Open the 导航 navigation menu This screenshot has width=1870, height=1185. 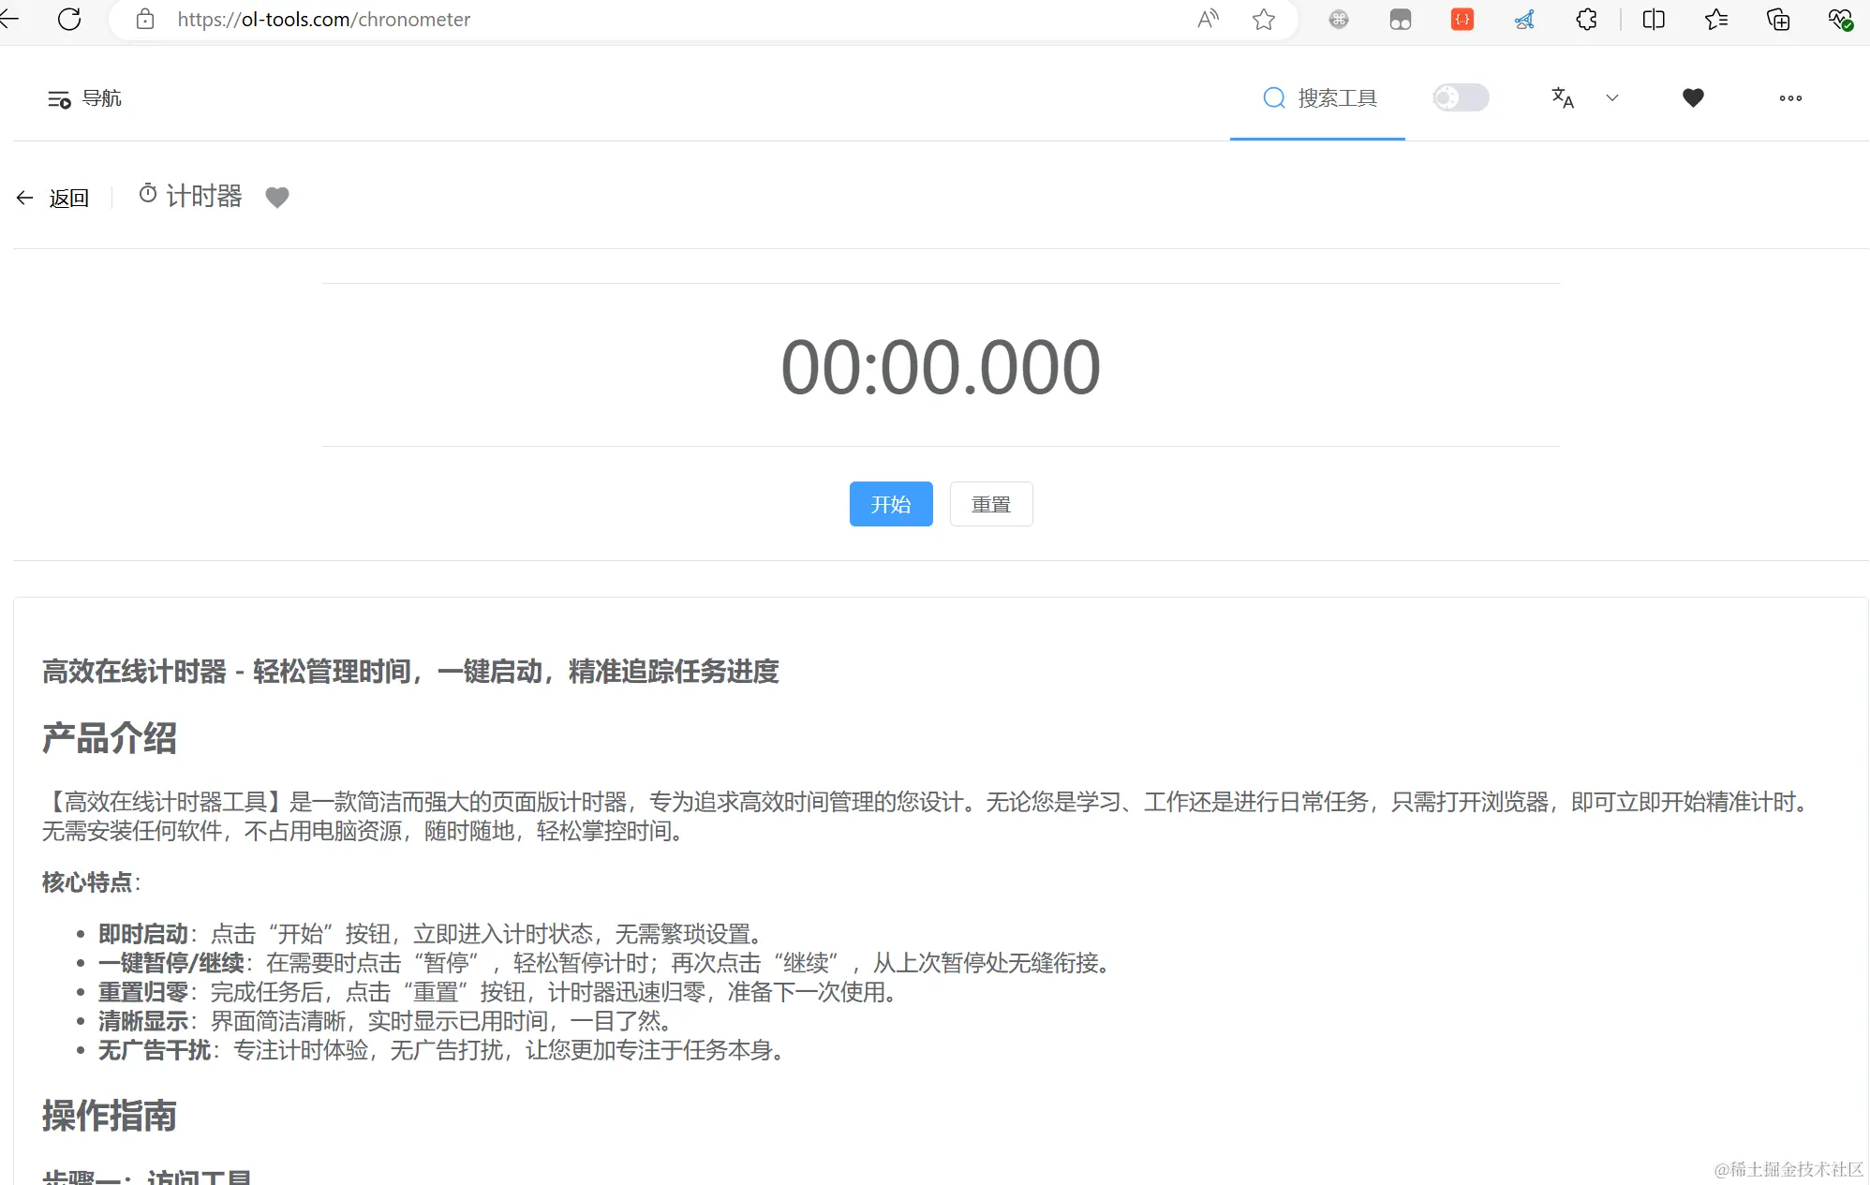pos(84,98)
